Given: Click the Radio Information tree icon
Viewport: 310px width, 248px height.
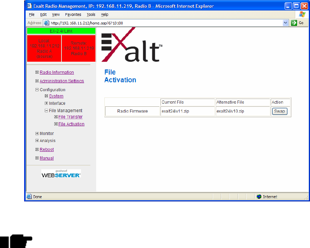Looking at the screenshot, I should coord(37,72).
